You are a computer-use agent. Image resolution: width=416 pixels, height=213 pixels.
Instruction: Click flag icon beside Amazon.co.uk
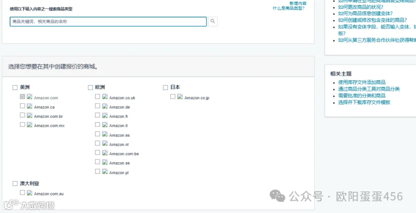tap(105, 97)
